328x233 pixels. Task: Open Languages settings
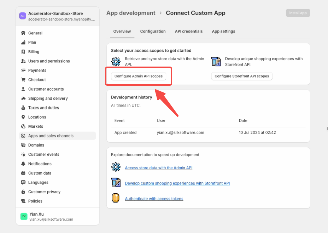pos(58,182)
